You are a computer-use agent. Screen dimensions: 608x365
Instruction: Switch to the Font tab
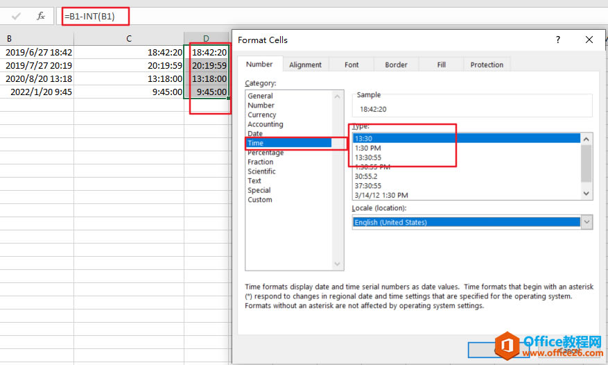pos(351,65)
